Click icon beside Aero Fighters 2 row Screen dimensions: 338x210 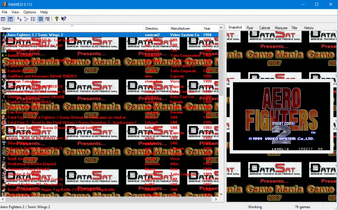4,35
